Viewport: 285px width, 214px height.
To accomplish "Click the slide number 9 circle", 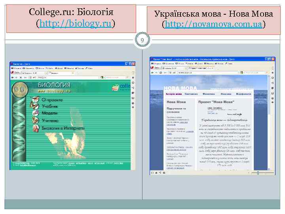I will 142,40.
